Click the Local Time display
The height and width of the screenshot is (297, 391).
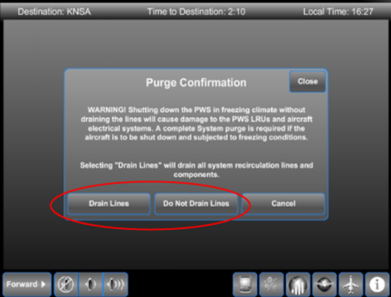[x=338, y=12]
